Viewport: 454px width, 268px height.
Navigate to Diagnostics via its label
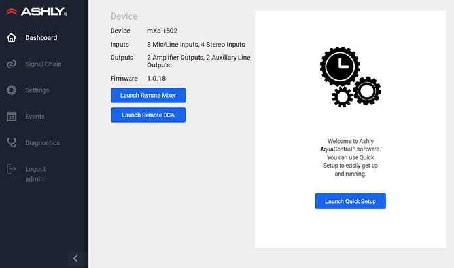(x=43, y=143)
